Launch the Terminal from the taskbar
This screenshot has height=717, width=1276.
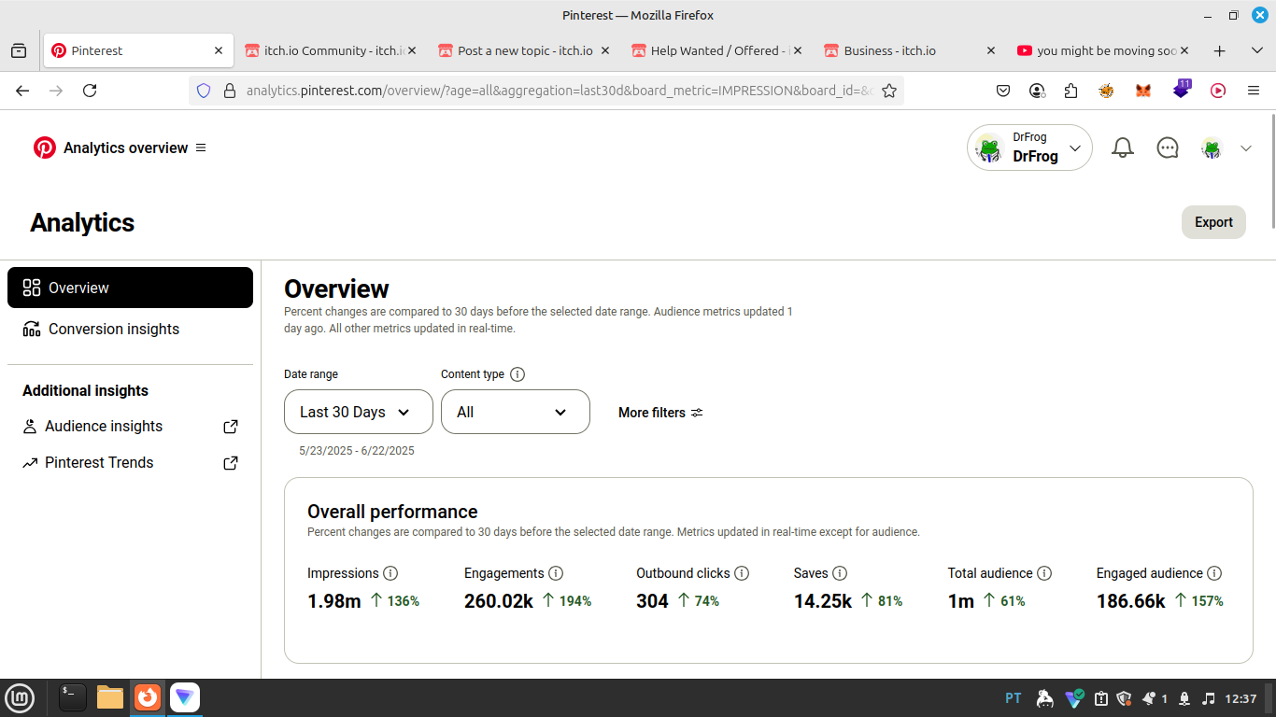point(73,697)
